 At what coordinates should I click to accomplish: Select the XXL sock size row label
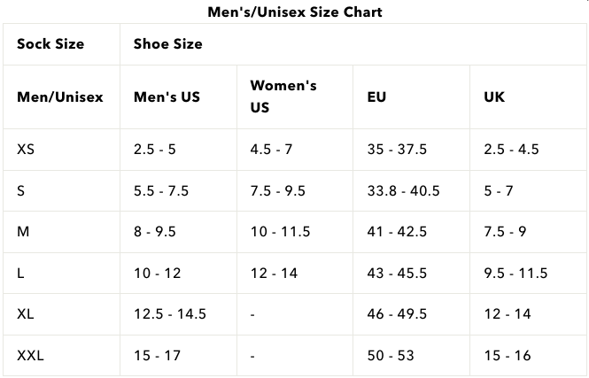(x=30, y=356)
